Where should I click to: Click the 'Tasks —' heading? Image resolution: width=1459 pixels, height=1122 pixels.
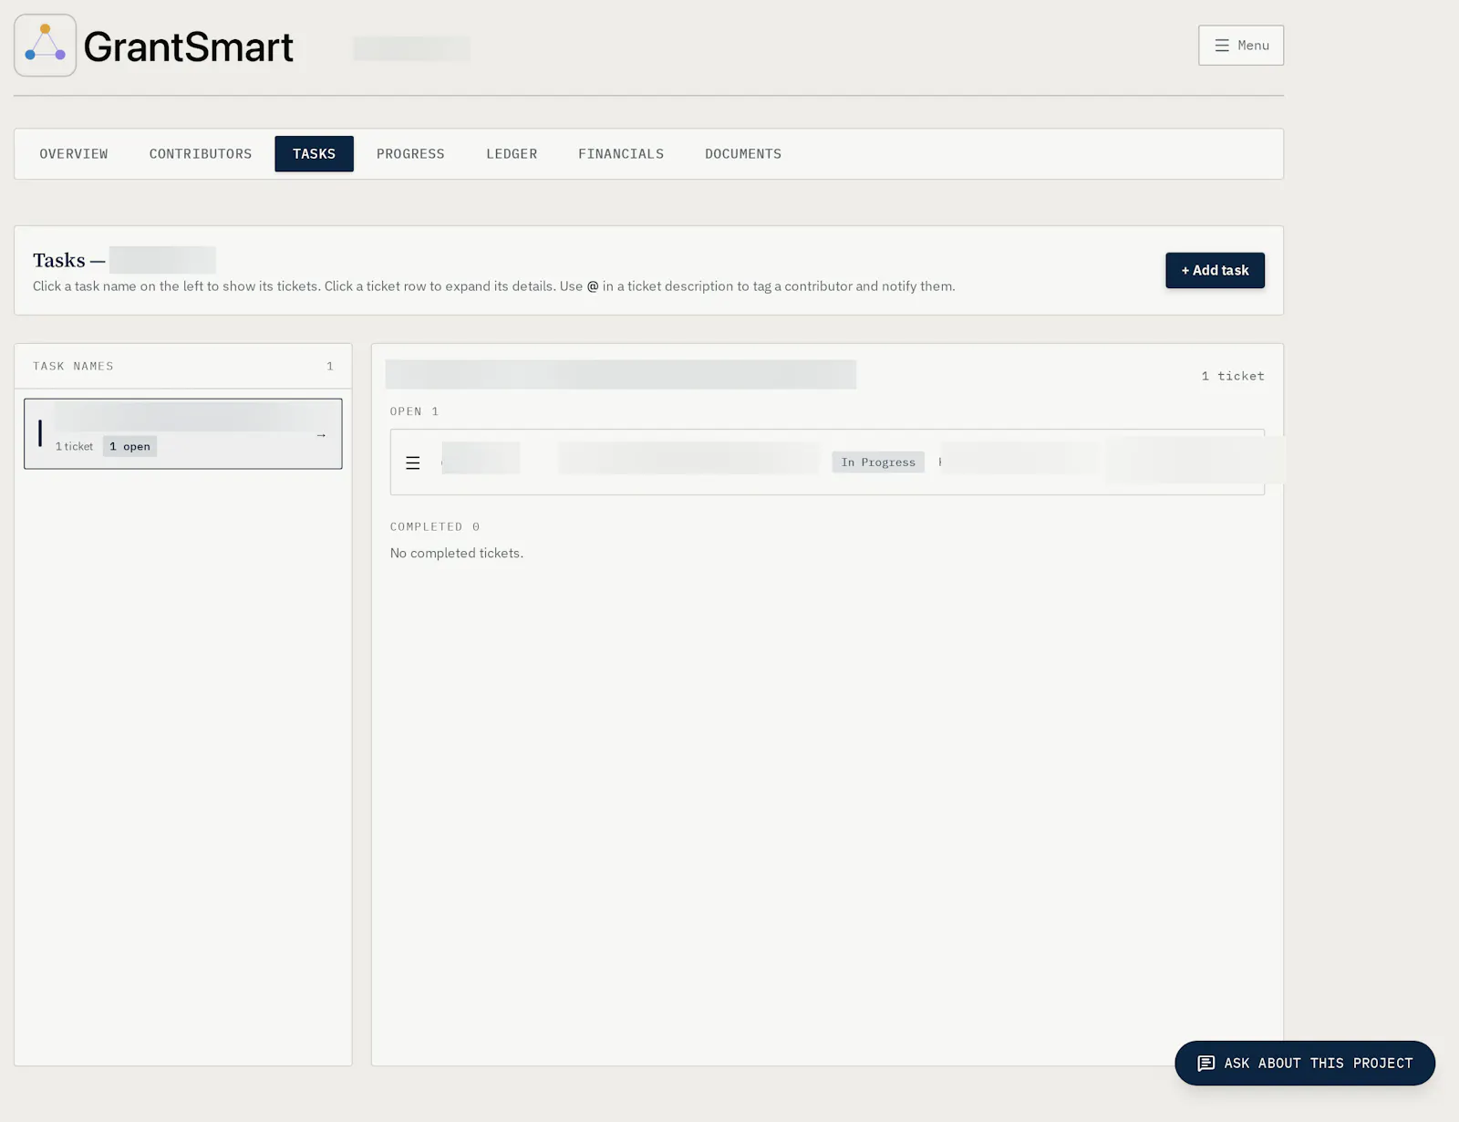coord(68,260)
